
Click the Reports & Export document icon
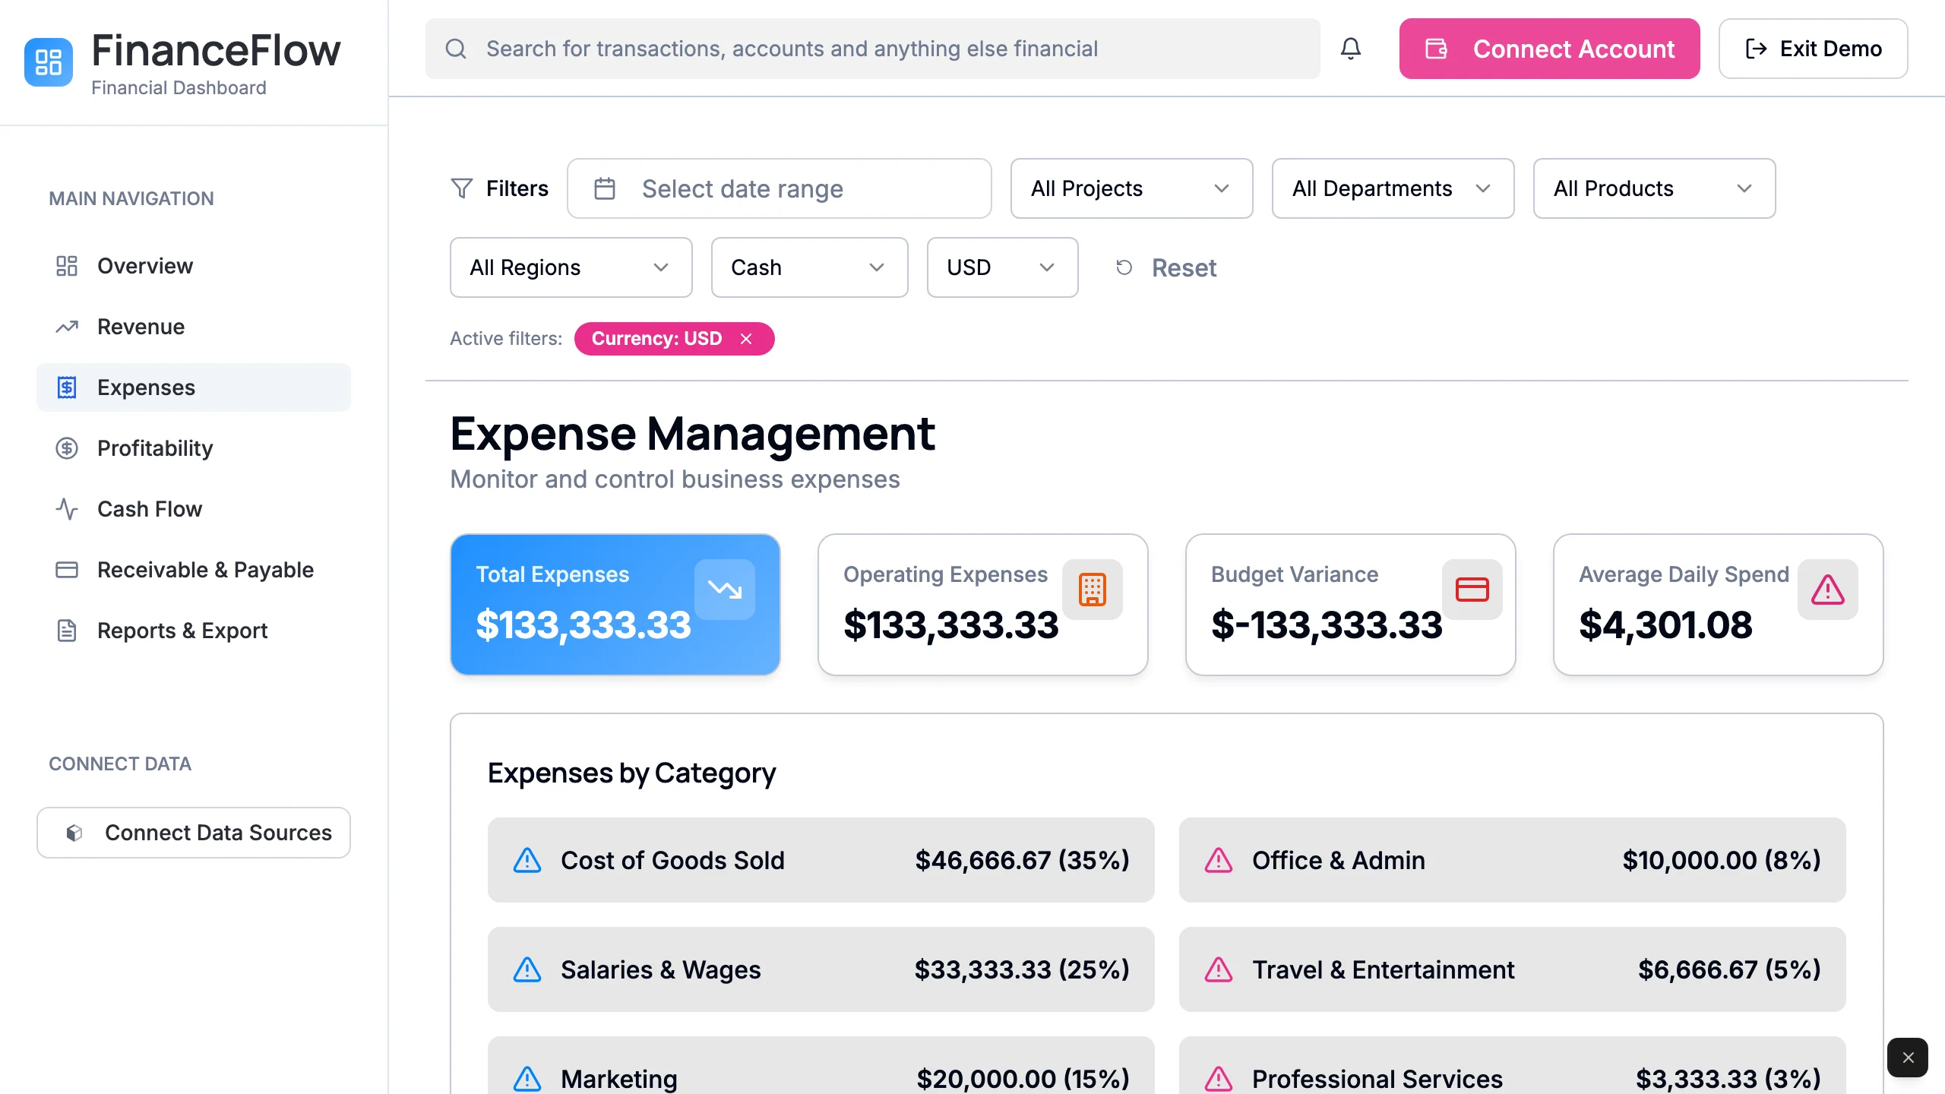(x=67, y=630)
